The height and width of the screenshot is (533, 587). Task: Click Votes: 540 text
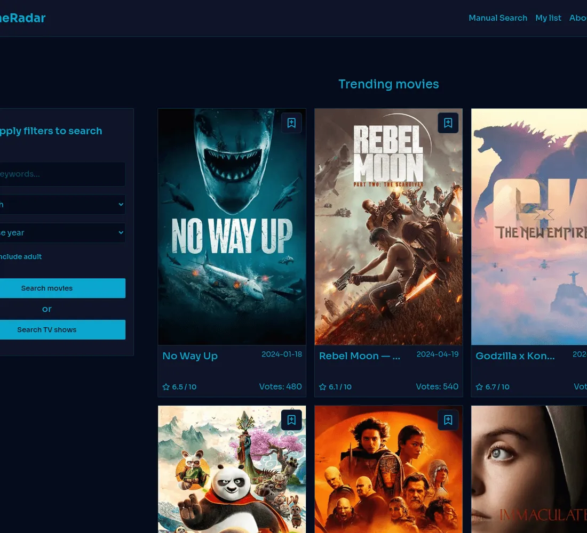(437, 386)
